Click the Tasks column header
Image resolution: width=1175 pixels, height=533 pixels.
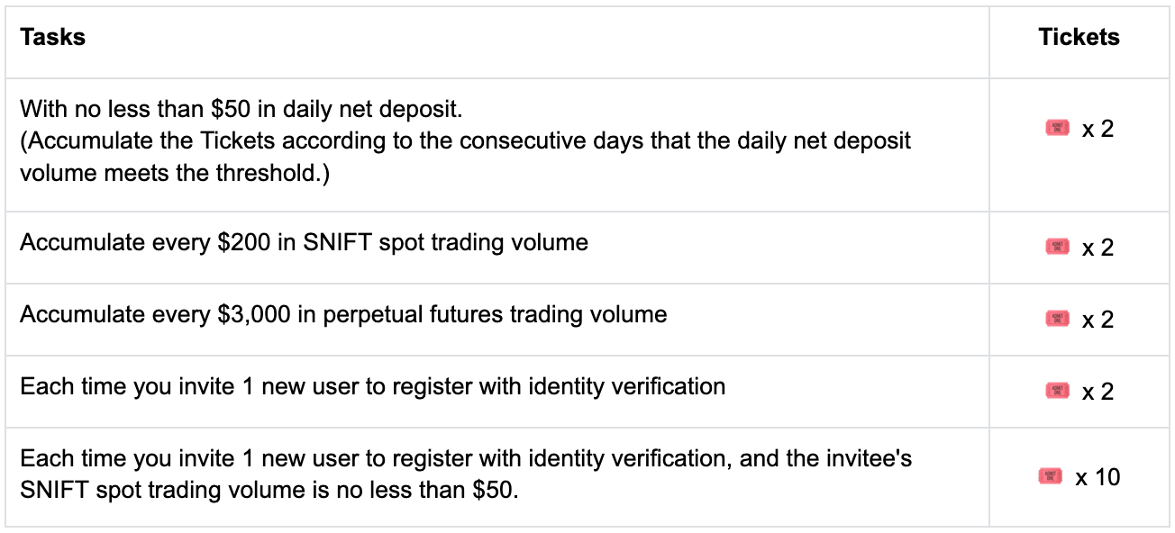point(53,38)
